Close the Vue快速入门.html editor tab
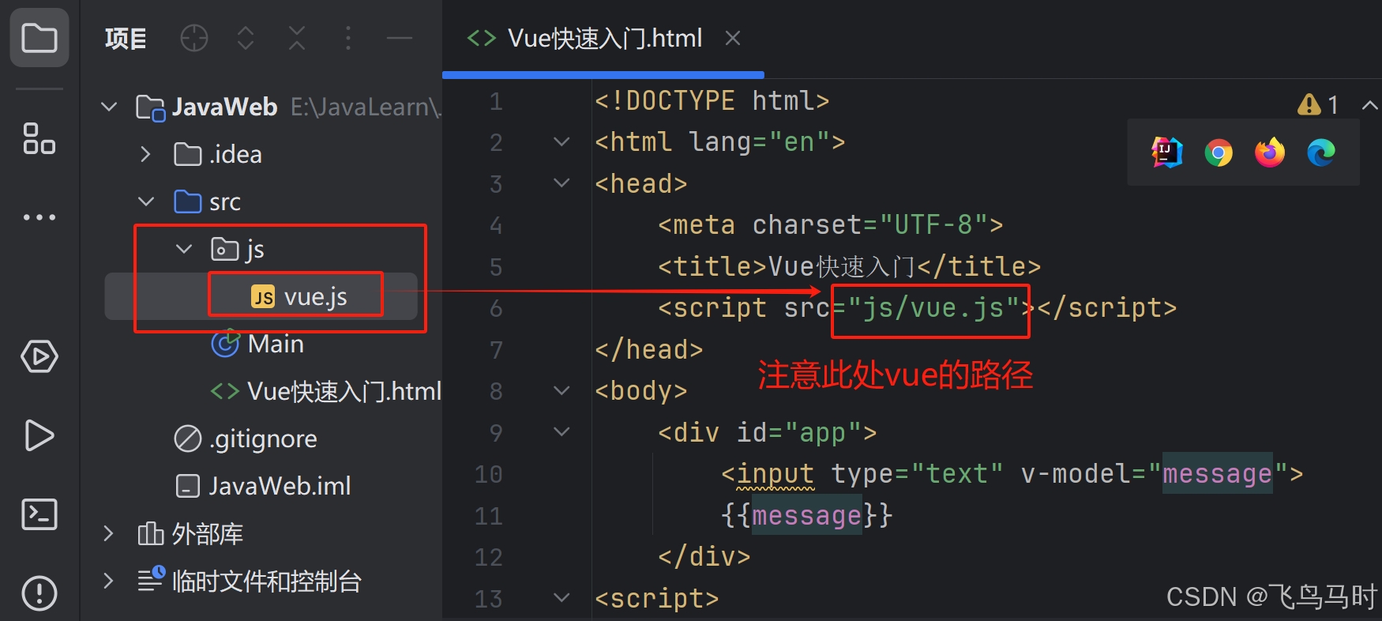The image size is (1382, 621). point(733,38)
